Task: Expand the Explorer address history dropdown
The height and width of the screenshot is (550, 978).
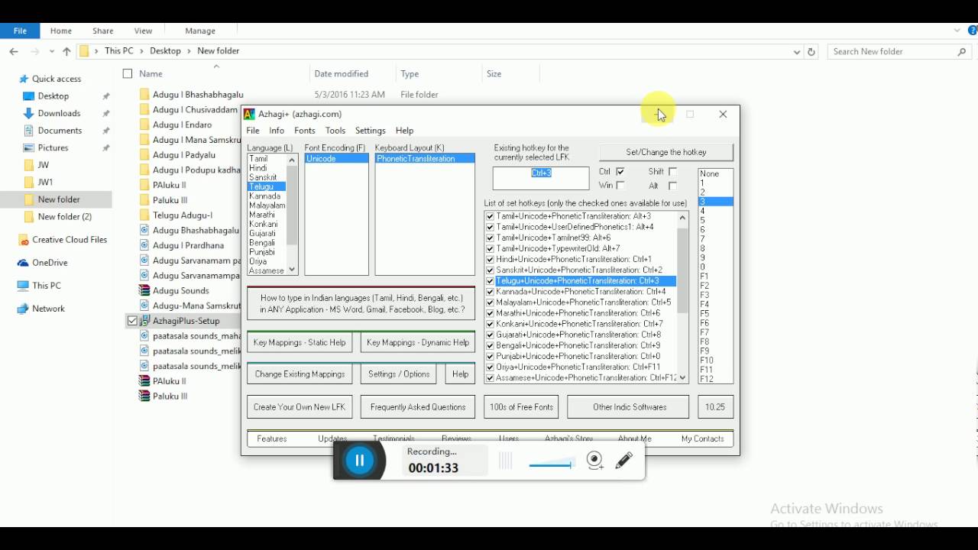Action: pos(796,52)
